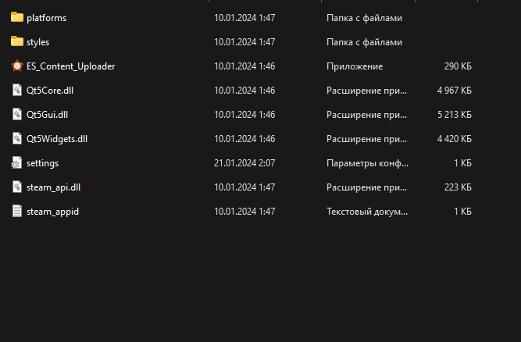The width and height of the screenshot is (521, 342).
Task: Select the ES_Content_Uploader file name
Action: (70, 66)
